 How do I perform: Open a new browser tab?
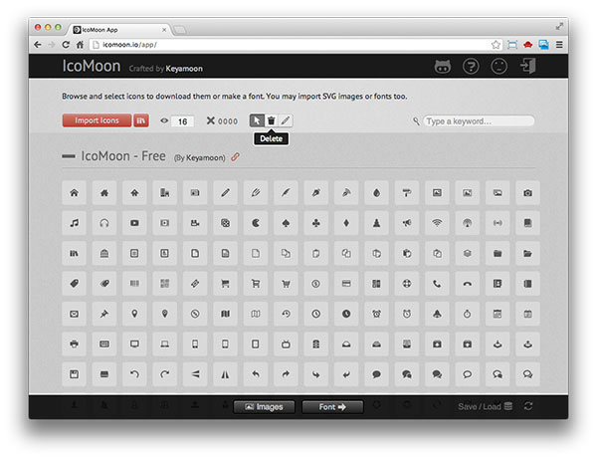tap(180, 30)
